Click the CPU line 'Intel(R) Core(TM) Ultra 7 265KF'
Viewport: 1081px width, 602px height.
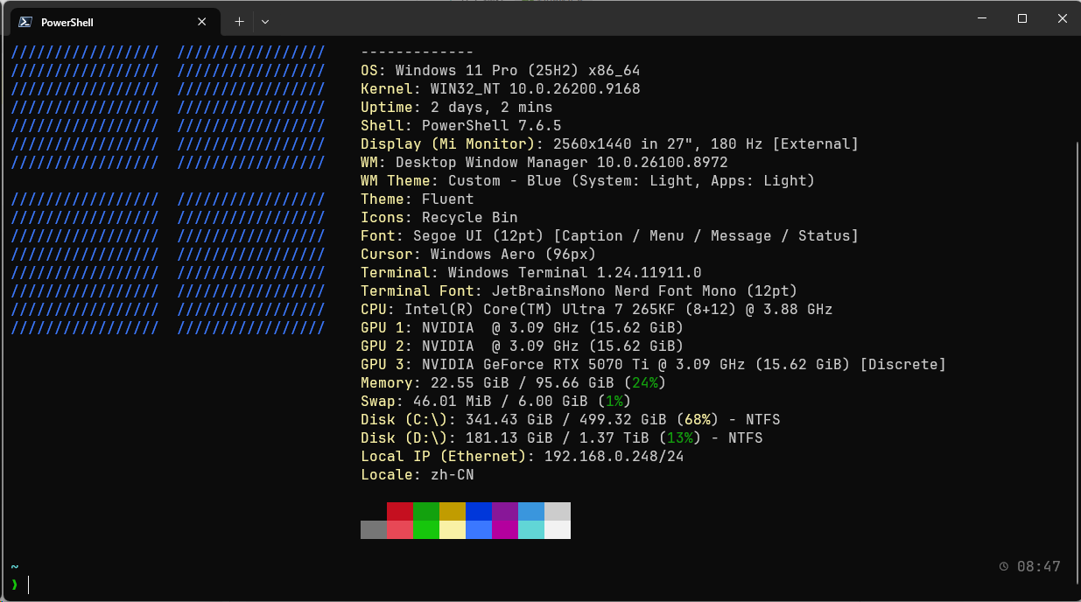click(x=540, y=310)
